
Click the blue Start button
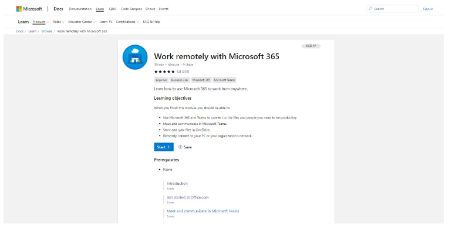[x=164, y=147]
